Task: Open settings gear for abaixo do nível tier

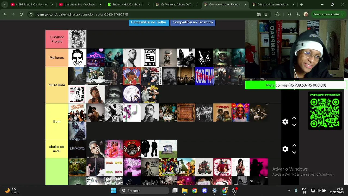Action: (285, 149)
